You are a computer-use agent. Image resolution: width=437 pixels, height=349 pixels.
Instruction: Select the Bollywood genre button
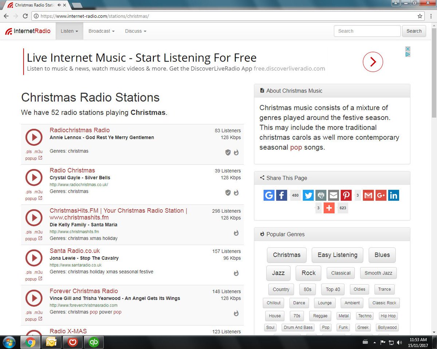coord(387,327)
